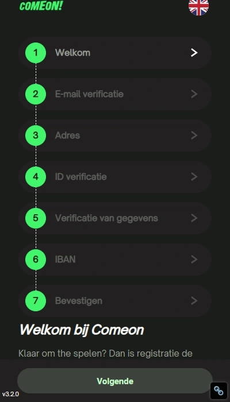230x402 pixels.
Task: Select step 7 green circle
Action: click(x=36, y=300)
